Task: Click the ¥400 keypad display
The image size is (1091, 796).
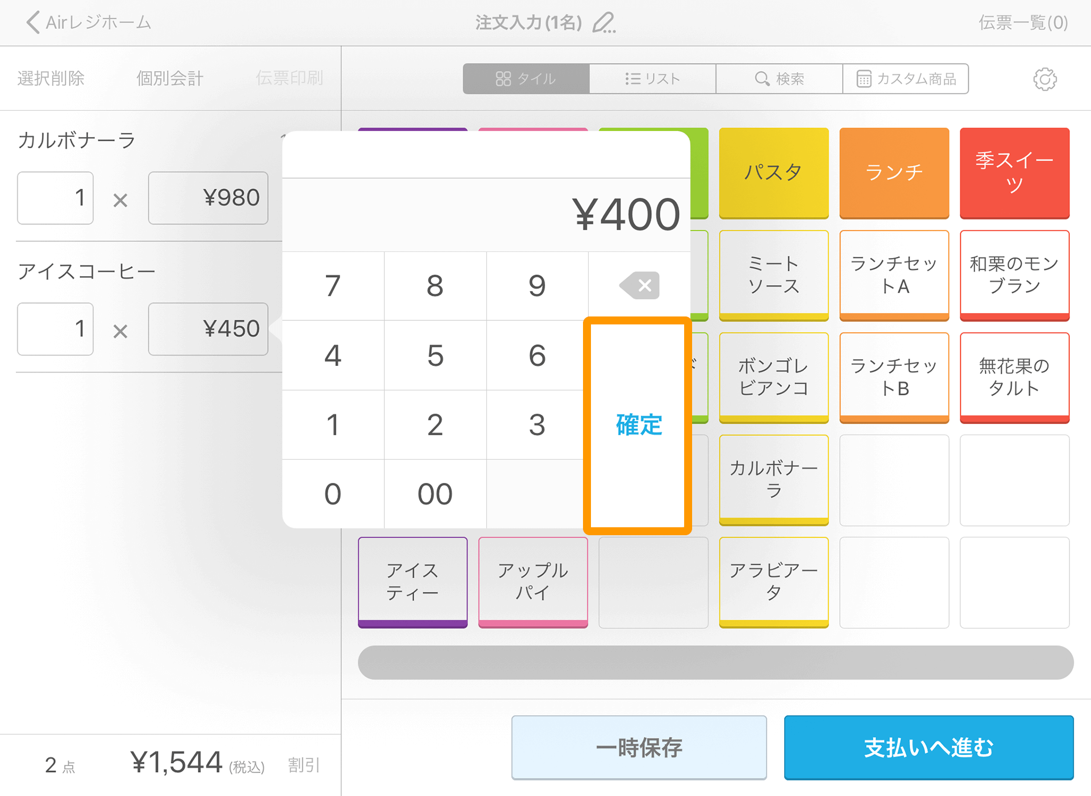Action: 626,215
